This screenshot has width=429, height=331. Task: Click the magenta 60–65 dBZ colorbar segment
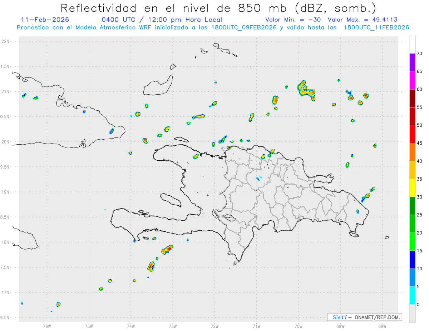click(x=412, y=80)
